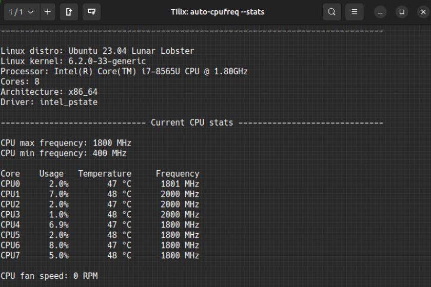Click the window title 'Tilix: auto-cpufreq --stats'
The width and height of the screenshot is (431, 287).
tap(218, 12)
